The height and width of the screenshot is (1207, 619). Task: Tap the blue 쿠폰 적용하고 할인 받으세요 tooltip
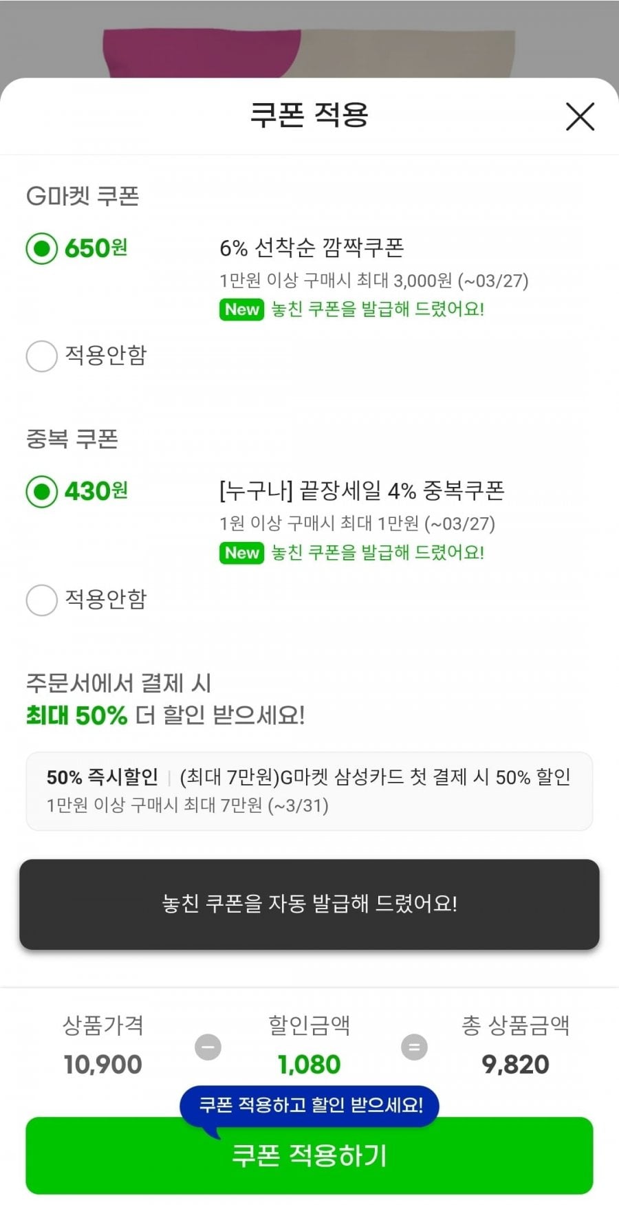(309, 1105)
